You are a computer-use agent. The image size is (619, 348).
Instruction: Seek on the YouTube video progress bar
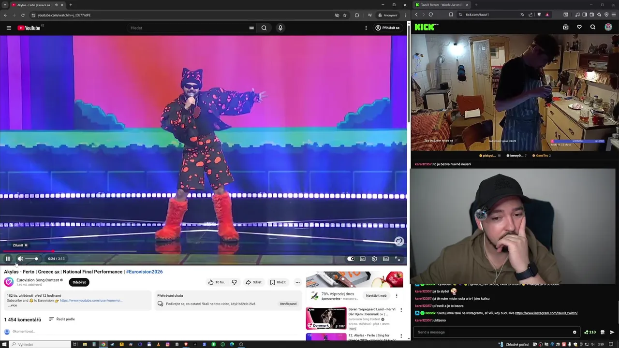pyautogui.click(x=203, y=251)
